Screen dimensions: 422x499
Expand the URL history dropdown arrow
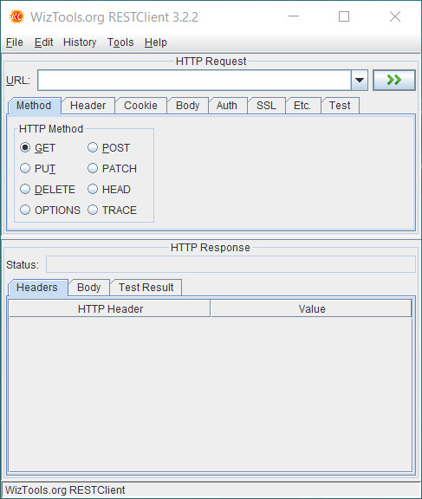360,81
